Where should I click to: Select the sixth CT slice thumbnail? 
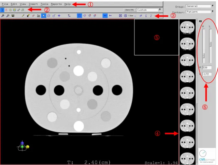tap(187, 110)
